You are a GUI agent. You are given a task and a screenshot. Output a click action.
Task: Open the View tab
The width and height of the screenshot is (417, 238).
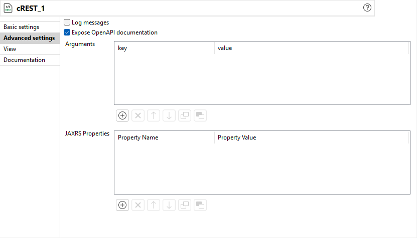click(30, 49)
